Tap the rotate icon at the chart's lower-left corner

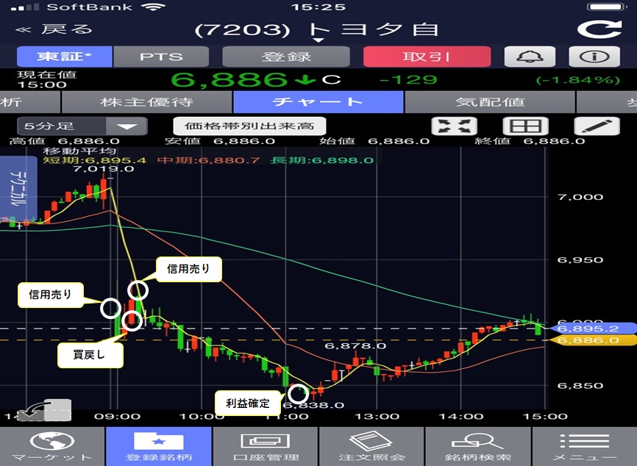pyautogui.click(x=46, y=410)
